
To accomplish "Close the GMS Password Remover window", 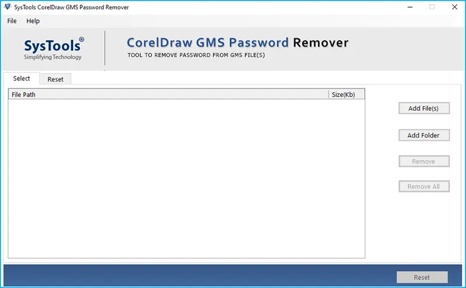I will coord(454,7).
